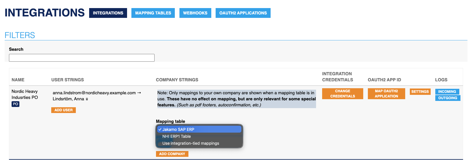The width and height of the screenshot is (468, 160).
Task: Focus the Search filter input field
Action: (82, 58)
